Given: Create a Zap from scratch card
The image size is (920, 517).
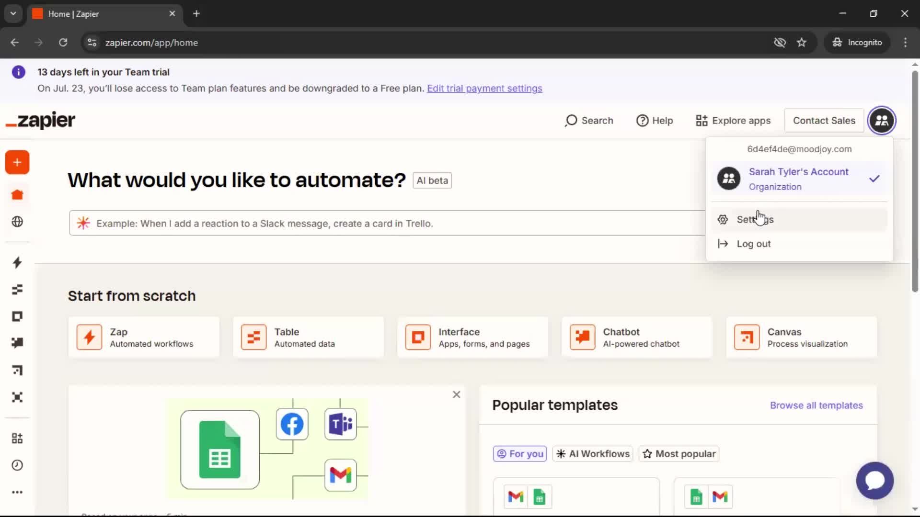Looking at the screenshot, I should (x=144, y=337).
